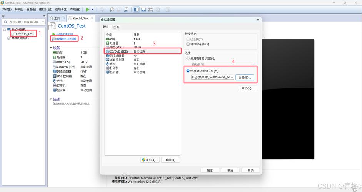Click the revert to snapshot toolbar icon

[x=119, y=10]
